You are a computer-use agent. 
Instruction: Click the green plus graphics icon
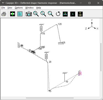click(12, 14)
